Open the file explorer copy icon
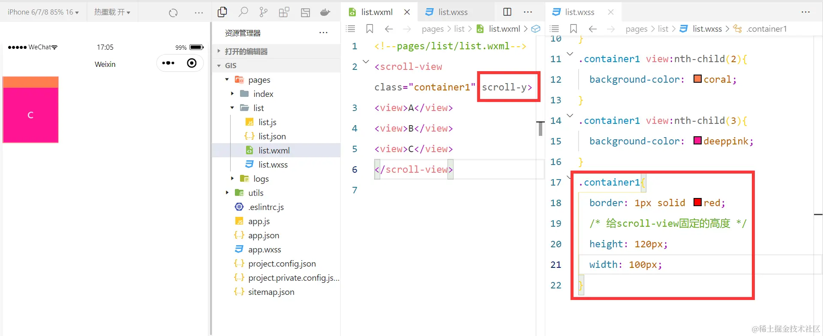Screen dimensions: 823x336 [222, 12]
